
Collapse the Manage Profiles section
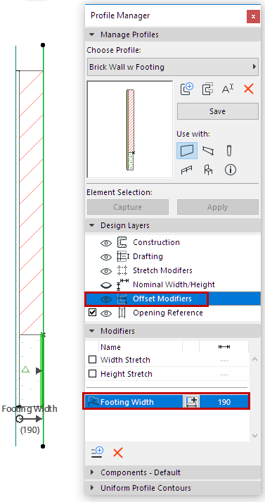92,34
